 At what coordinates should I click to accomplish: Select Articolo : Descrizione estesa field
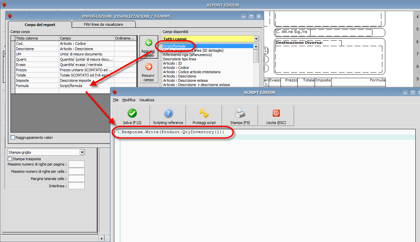208,80
